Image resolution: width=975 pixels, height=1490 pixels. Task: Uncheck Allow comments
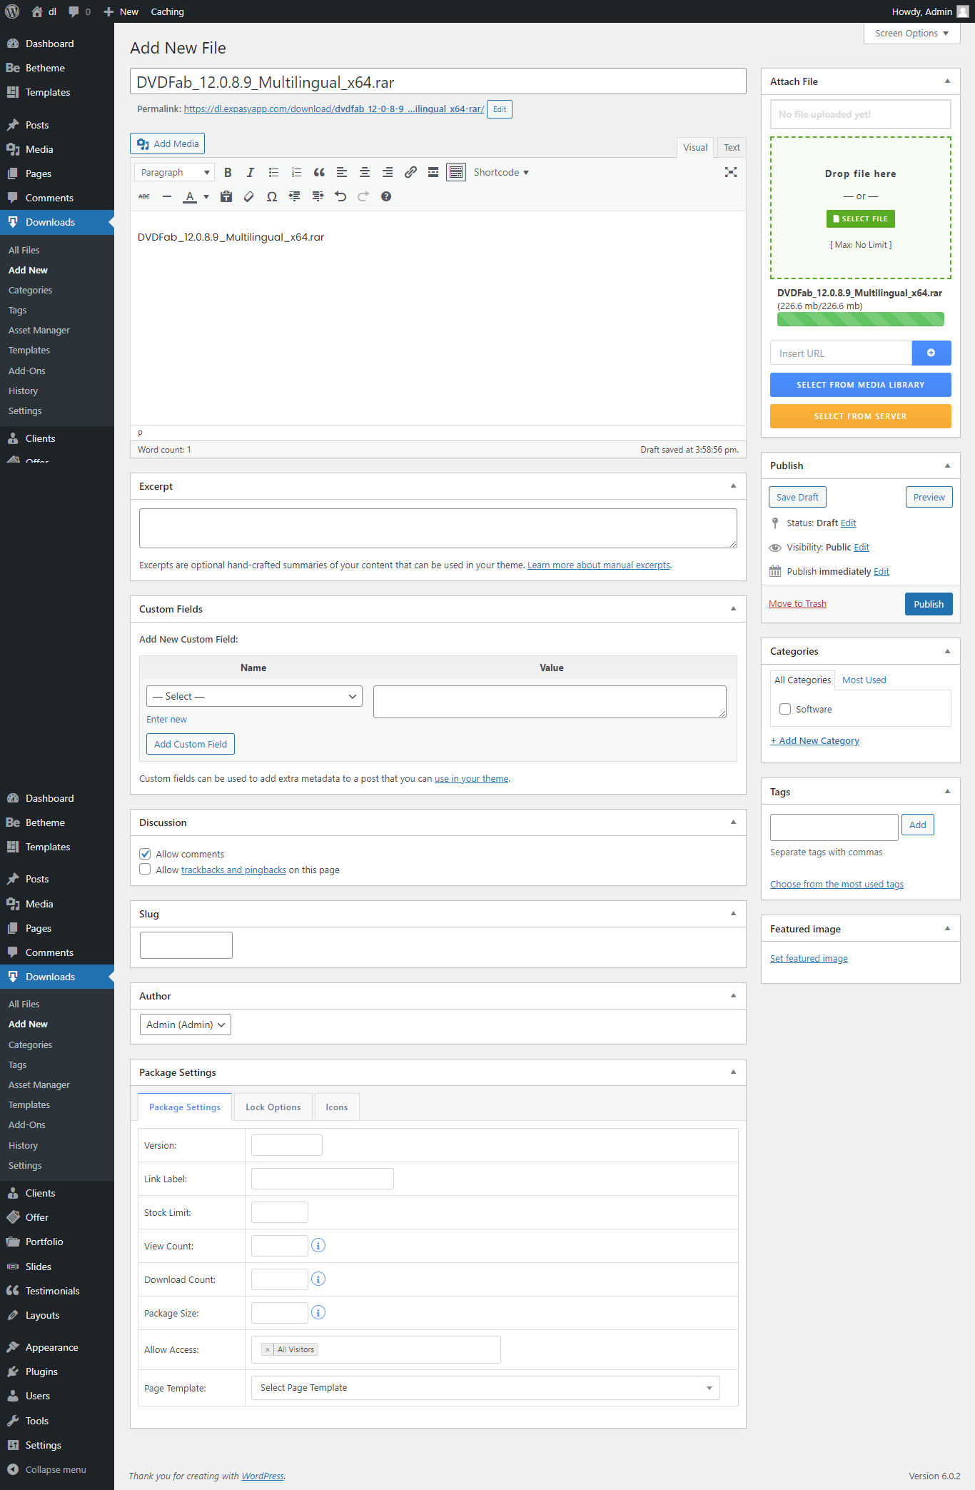pos(145,854)
